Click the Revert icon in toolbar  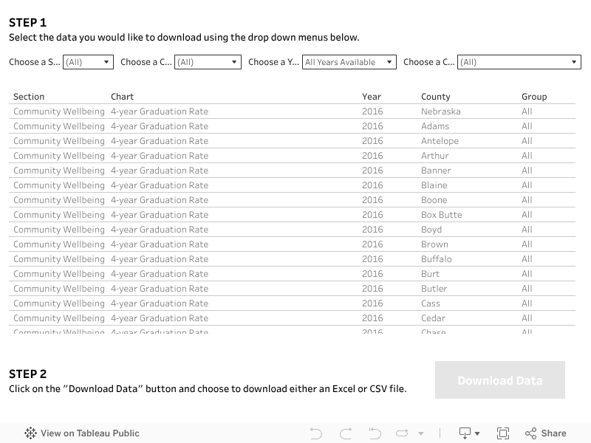click(375, 433)
